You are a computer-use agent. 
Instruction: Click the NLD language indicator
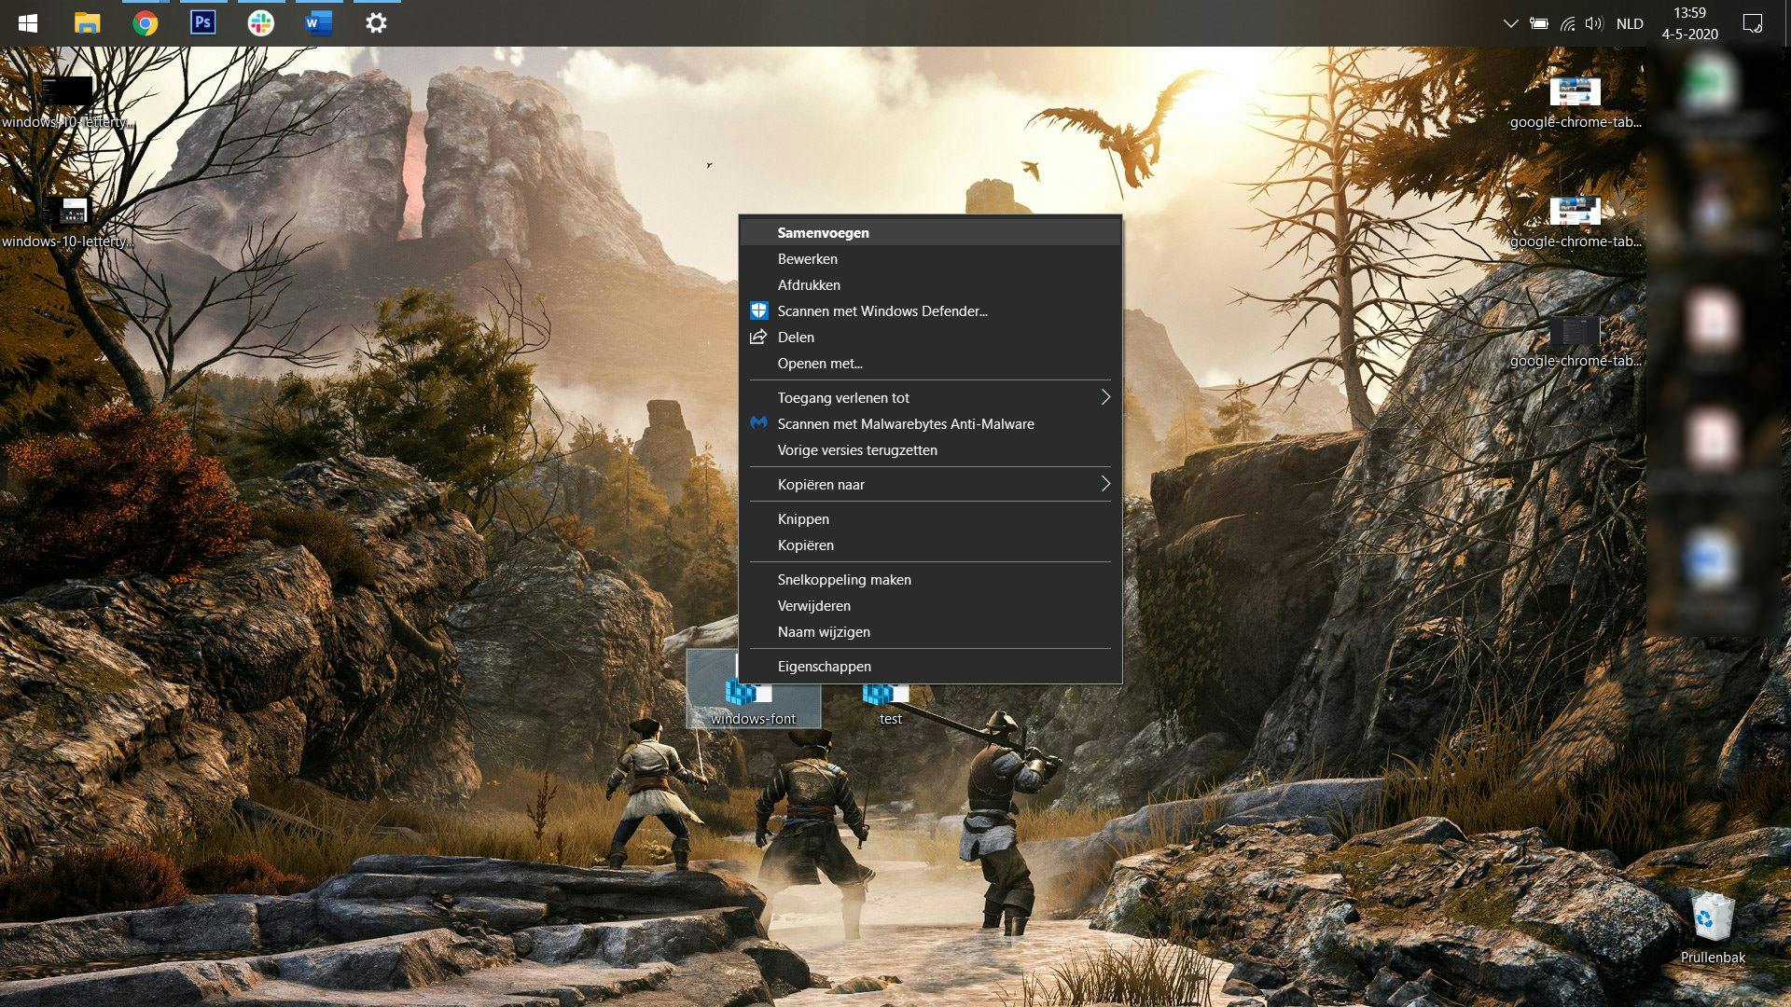tap(1629, 22)
